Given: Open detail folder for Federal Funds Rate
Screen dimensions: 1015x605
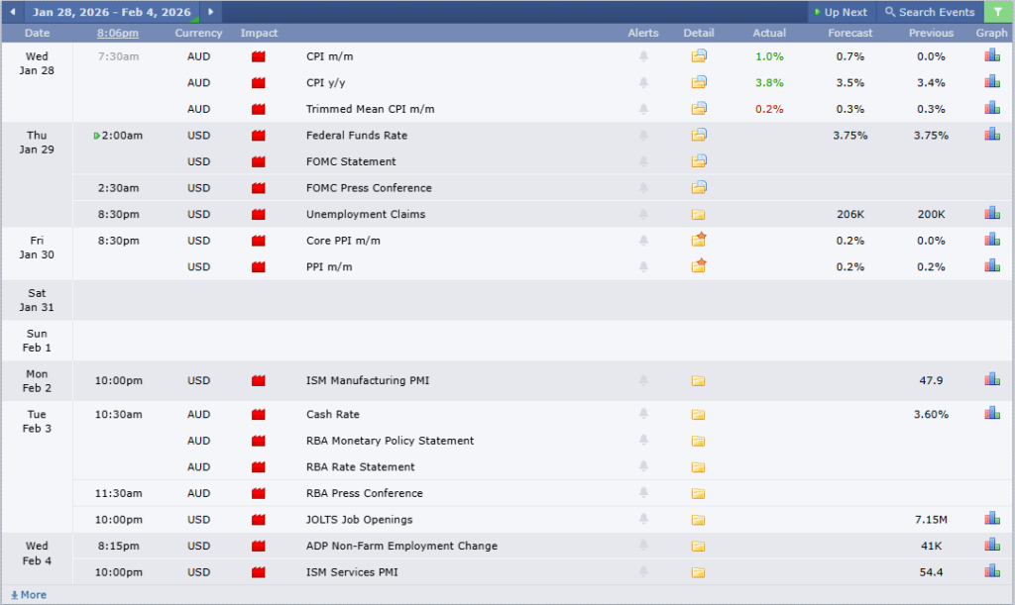Looking at the screenshot, I should pyautogui.click(x=699, y=135).
